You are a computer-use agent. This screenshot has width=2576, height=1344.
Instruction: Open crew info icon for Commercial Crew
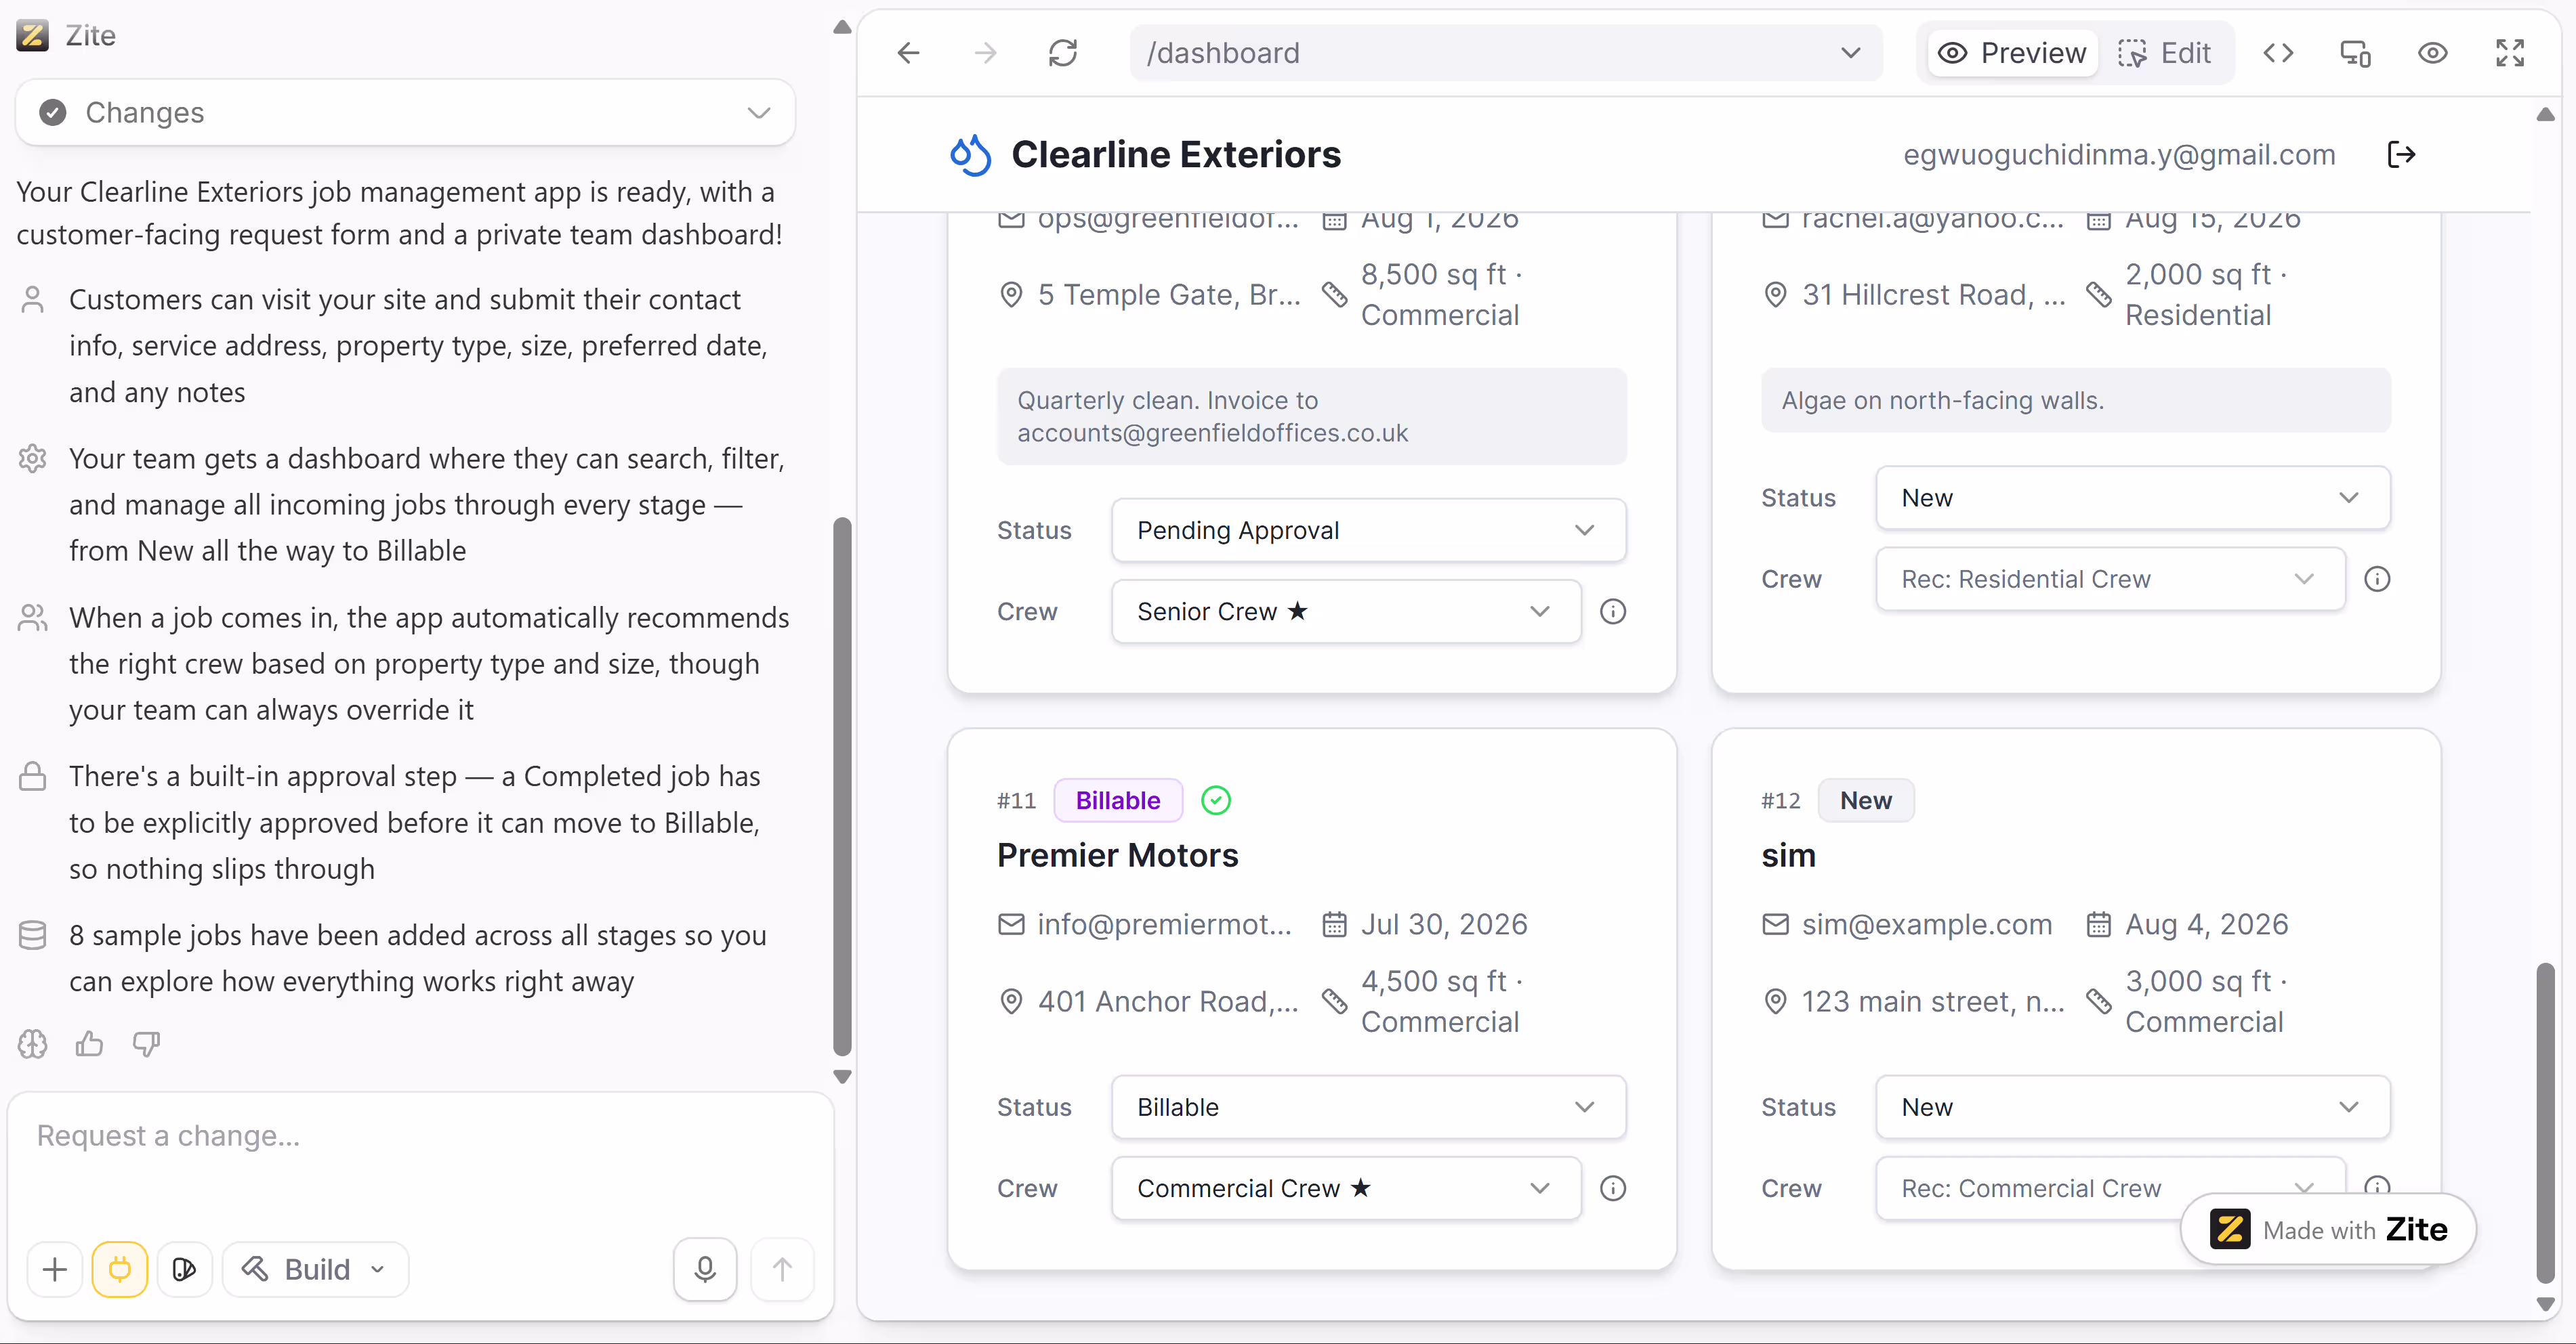(1613, 1188)
